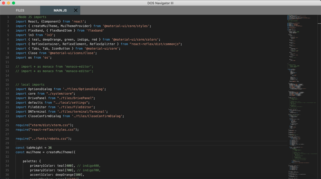
Task: Click line number 11 in gutter
Action: (x=7, y=62)
